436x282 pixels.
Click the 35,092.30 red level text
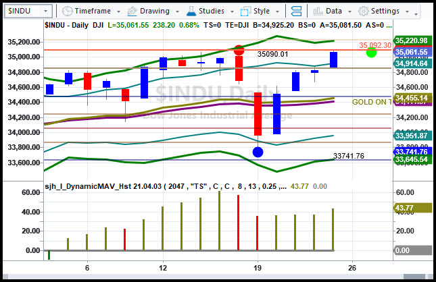(x=375, y=45)
